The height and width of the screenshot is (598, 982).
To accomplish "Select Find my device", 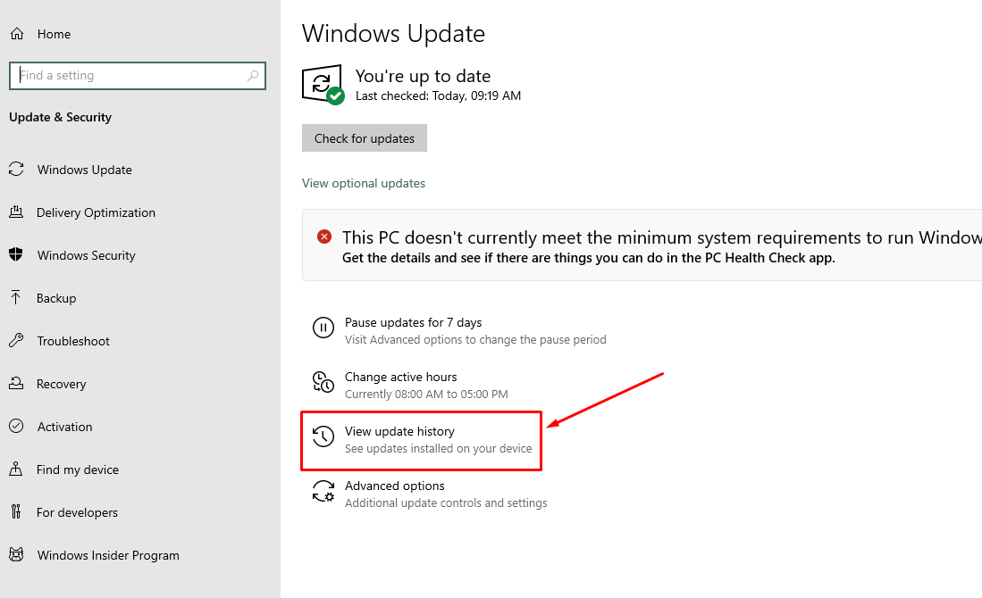I will pos(78,469).
